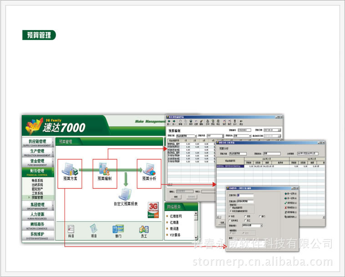Click red X cancel-and-exit in plan dialog
Screen dimensions: 345x277
[x=291, y=208]
